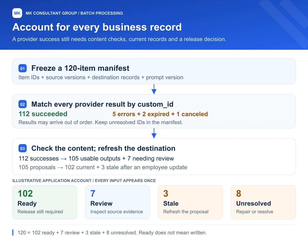This screenshot has width=308, height=241.
Task: Click the green "102" number in Ready card
Action: (25, 194)
